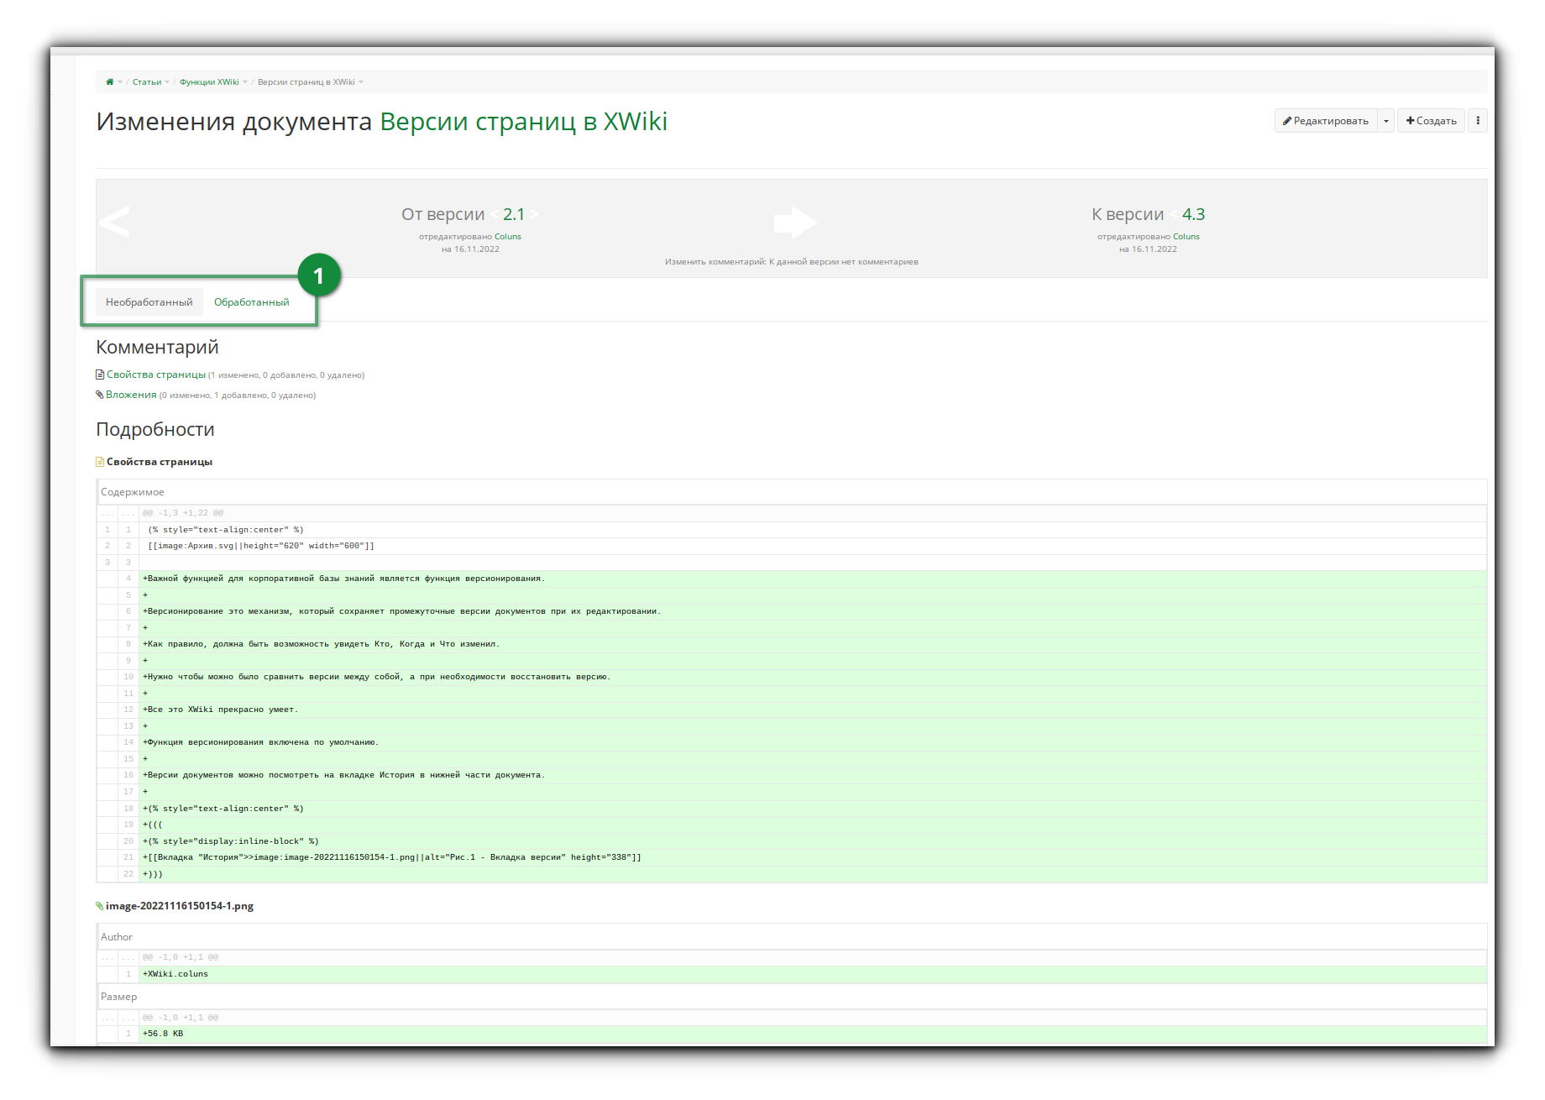Open the Версии страниц в XWiki title link

click(x=523, y=122)
